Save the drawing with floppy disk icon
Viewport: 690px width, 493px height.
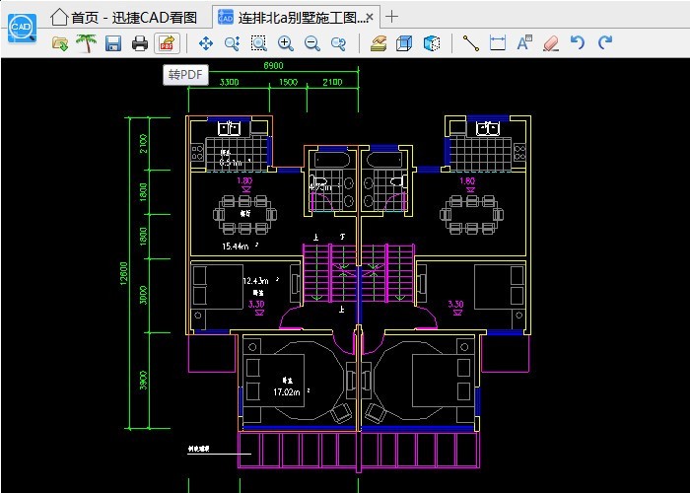[113, 43]
